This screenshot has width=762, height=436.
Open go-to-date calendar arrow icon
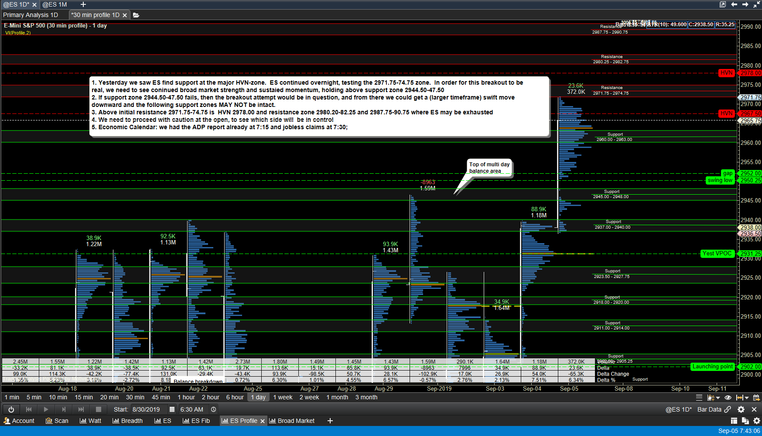coord(756,398)
